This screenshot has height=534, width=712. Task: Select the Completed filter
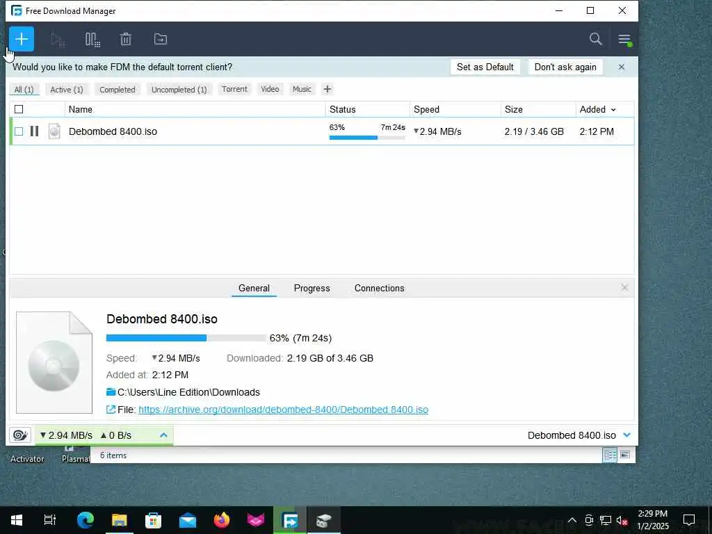(117, 90)
